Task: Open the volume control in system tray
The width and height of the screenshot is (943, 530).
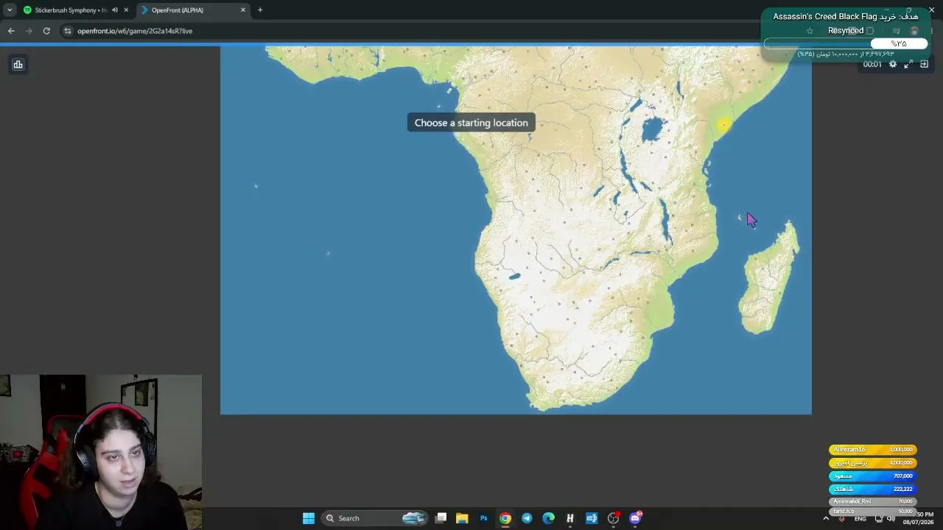Action: tap(891, 519)
